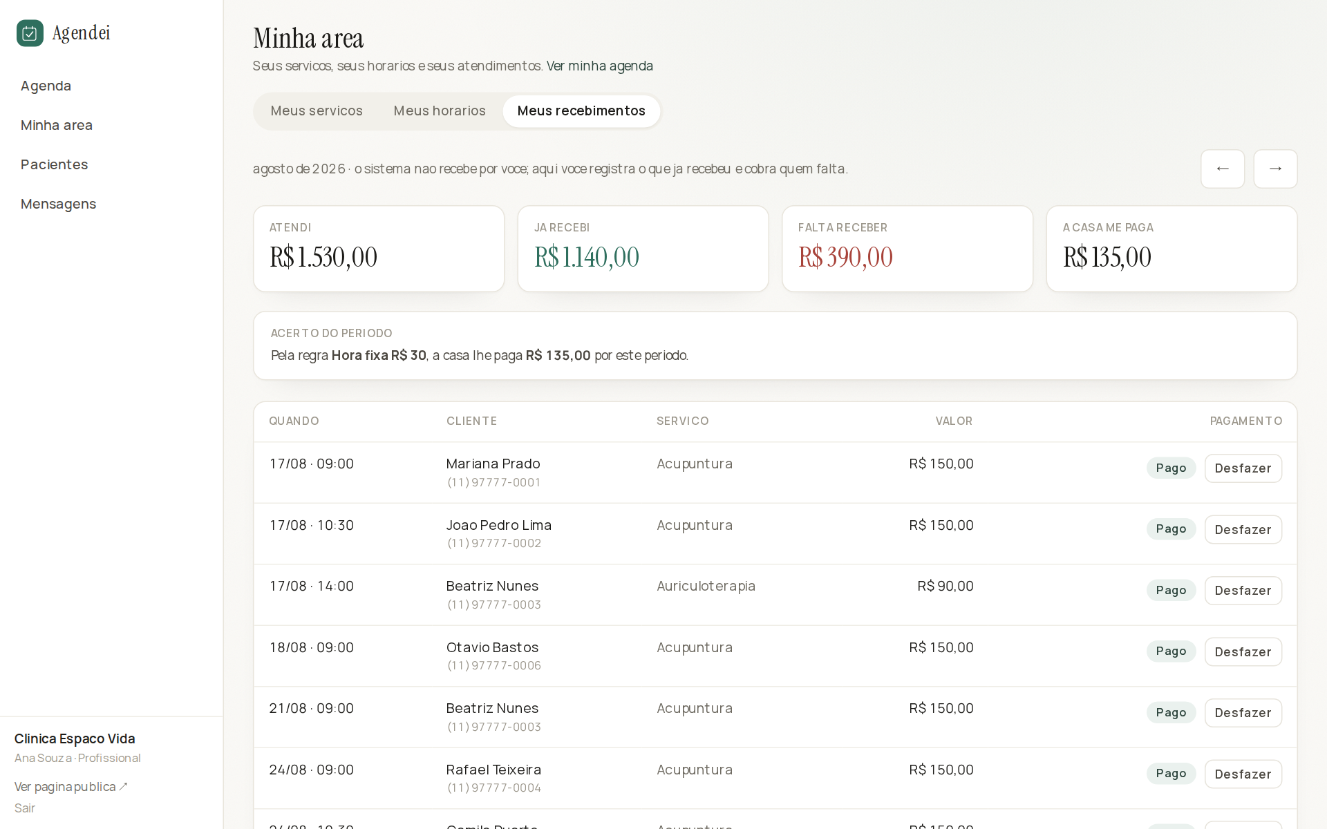Viewport: 1327px width, 829px height.
Task: Open Agenda in the sidebar
Action: click(46, 86)
